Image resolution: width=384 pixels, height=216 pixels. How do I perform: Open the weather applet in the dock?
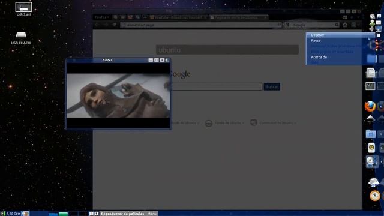pos(374,182)
